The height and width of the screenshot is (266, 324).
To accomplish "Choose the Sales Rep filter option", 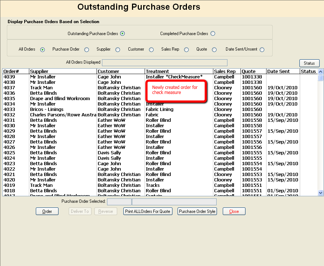I will 186,50.
